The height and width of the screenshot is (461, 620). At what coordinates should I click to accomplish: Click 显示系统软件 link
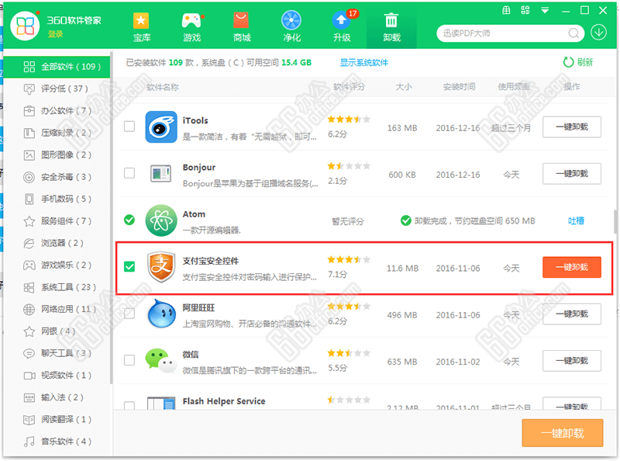point(364,63)
